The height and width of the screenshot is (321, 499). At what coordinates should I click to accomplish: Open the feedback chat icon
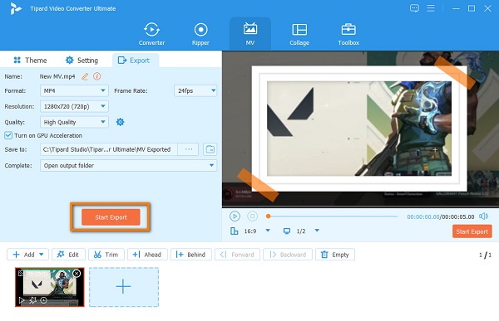tap(414, 8)
